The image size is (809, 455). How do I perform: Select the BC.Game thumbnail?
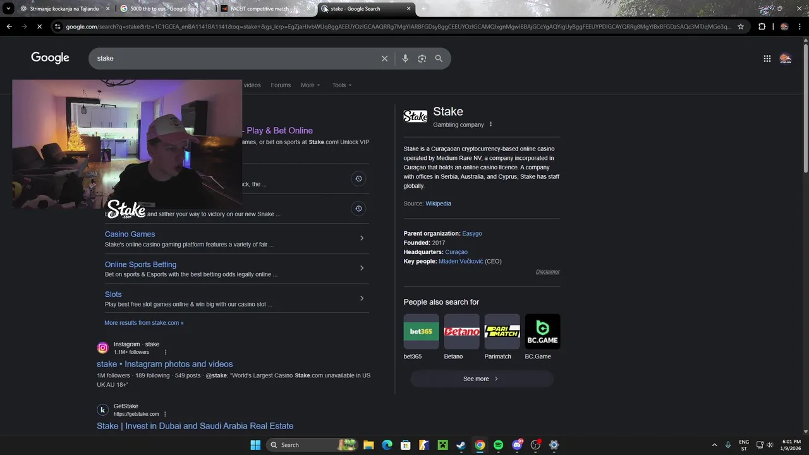pyautogui.click(x=542, y=332)
